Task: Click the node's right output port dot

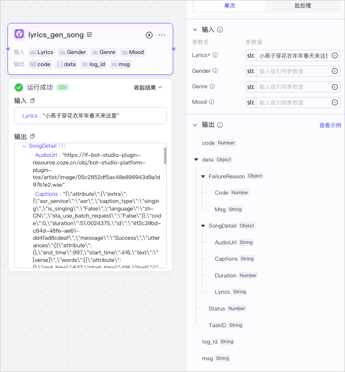Action: point(174,49)
